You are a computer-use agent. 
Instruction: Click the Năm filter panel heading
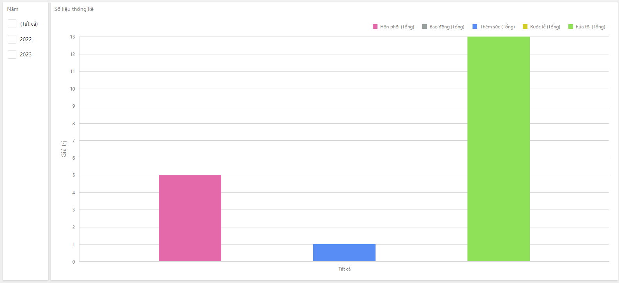[x=13, y=9]
